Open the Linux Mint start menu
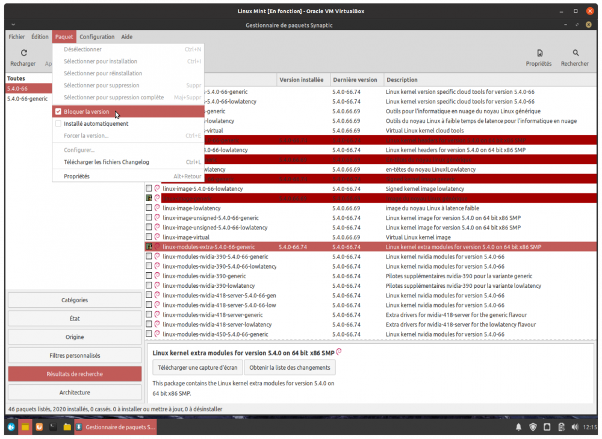 point(11,427)
